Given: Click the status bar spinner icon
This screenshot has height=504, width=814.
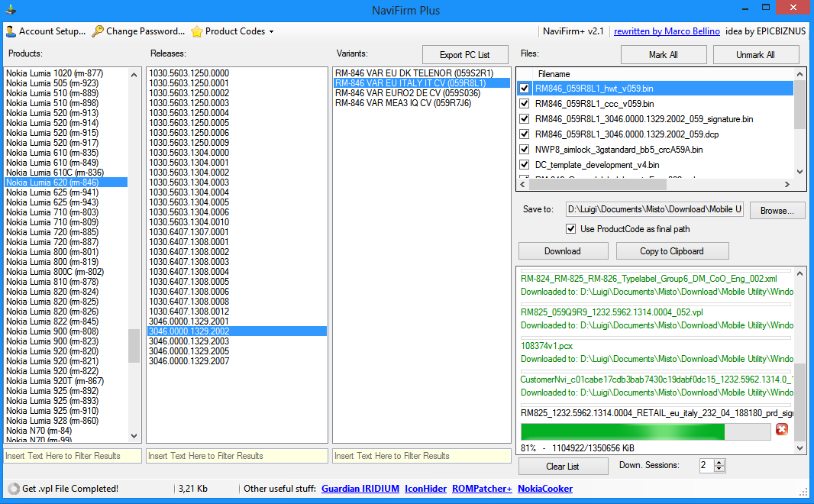Looking at the screenshot, I should click(x=14, y=489).
